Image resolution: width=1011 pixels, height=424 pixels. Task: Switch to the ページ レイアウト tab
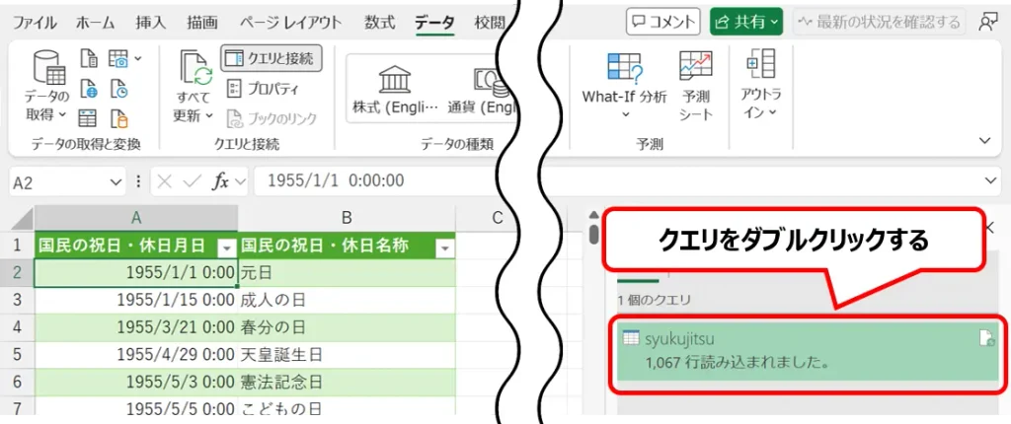(x=291, y=22)
